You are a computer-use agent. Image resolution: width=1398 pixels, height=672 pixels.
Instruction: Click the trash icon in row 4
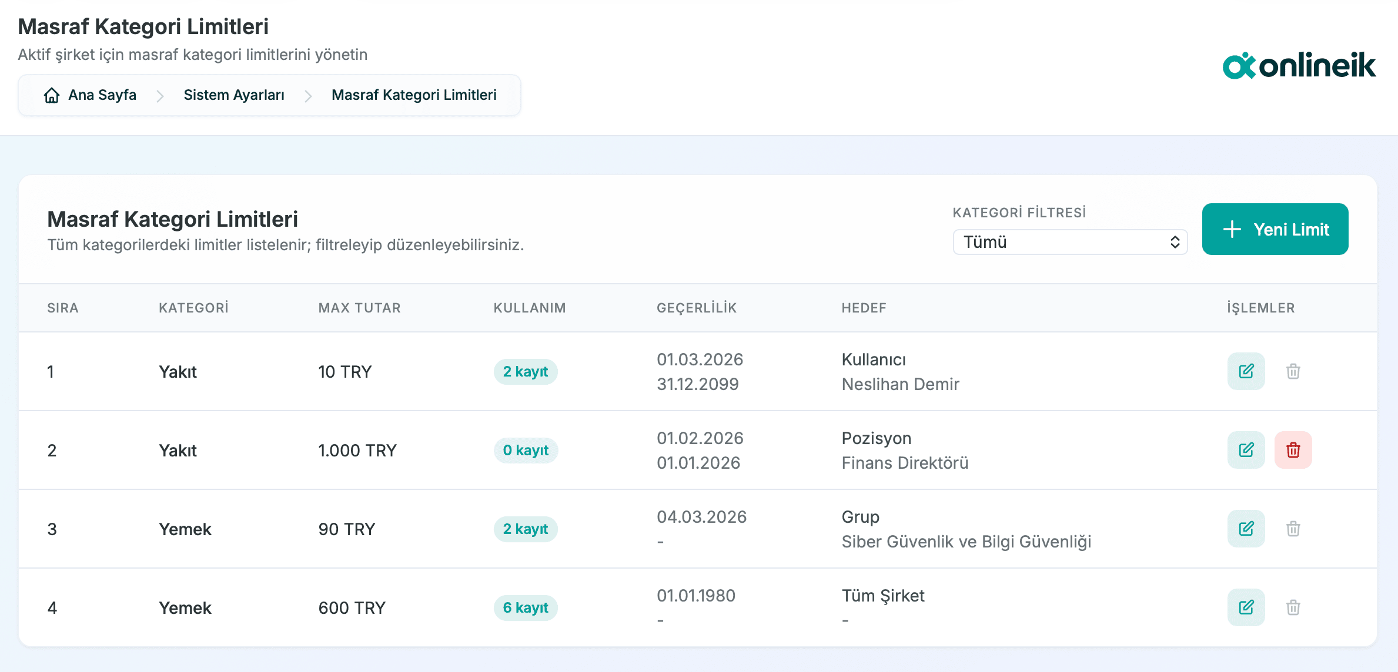pos(1293,607)
